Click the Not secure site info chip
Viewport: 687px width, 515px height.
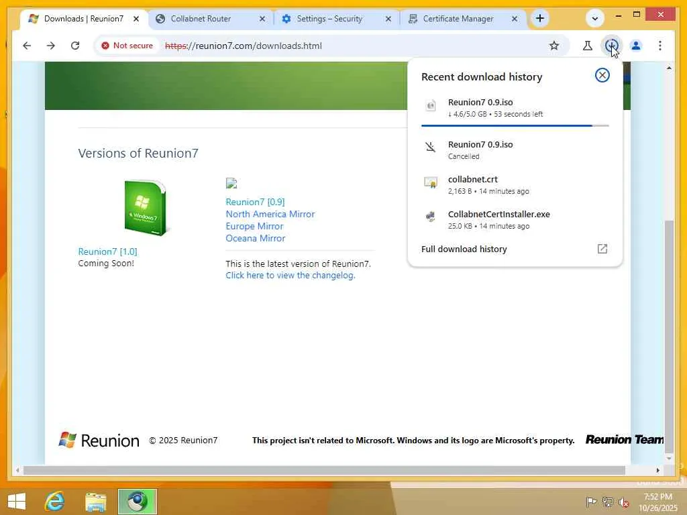[x=127, y=46]
